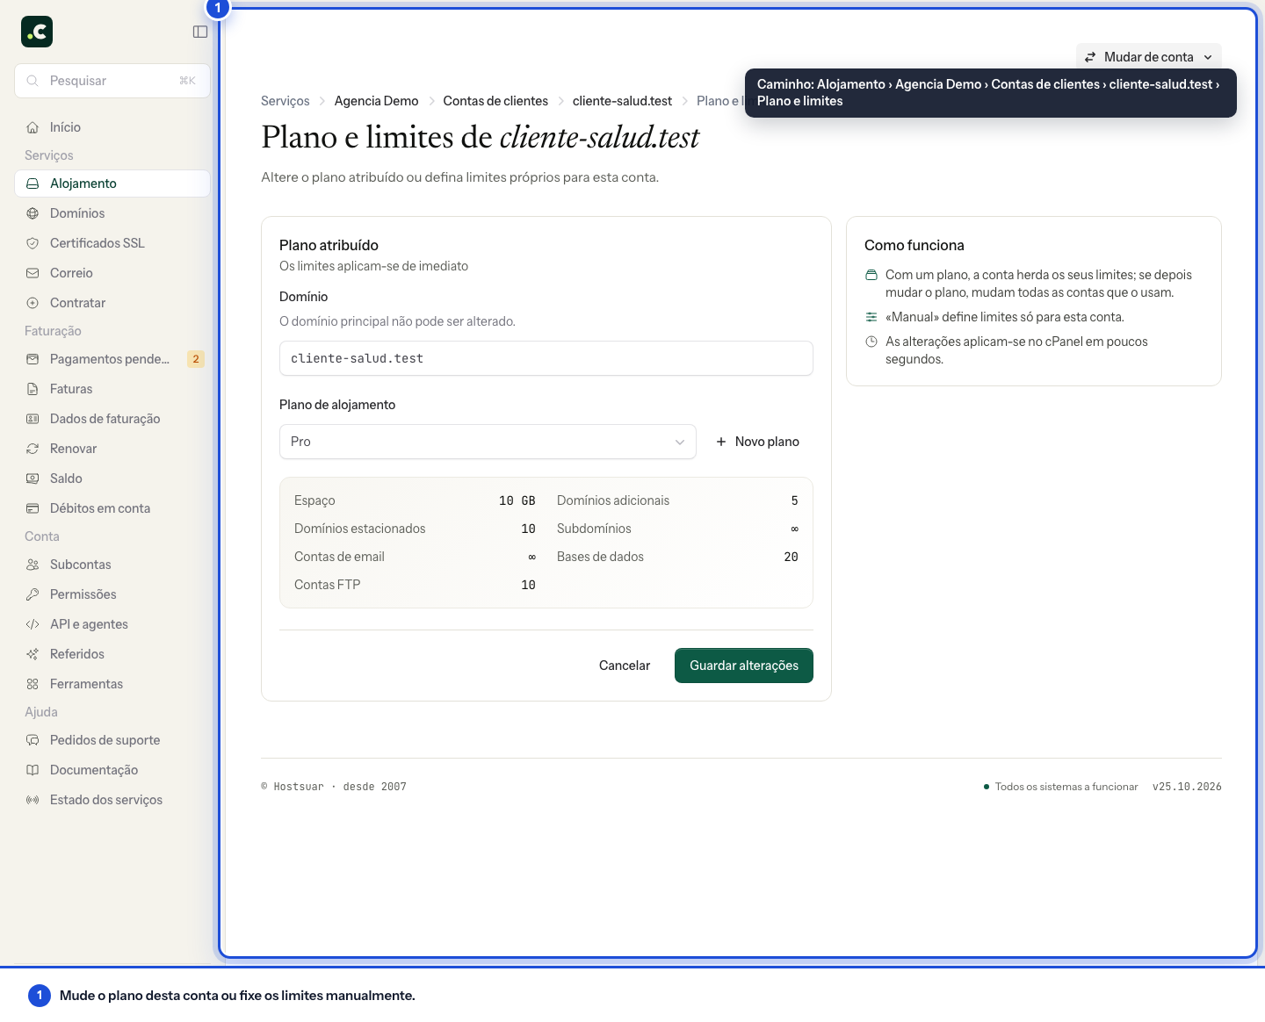Click the Estado dos serviços signal icon

[x=33, y=800]
